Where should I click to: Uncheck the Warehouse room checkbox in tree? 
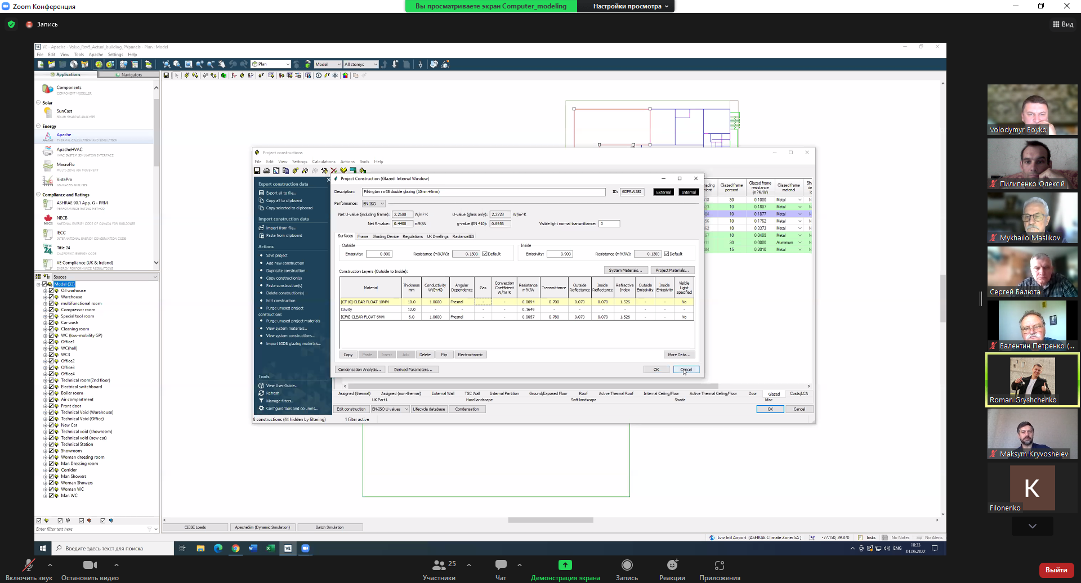click(51, 297)
